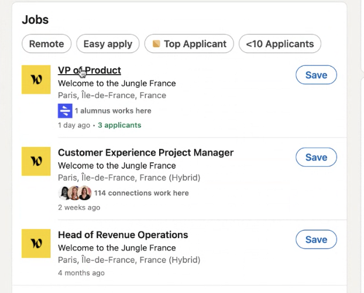Screen dimensions: 364x293
Task: Click the gold Top Applicant badge icon
Action: 156,44
